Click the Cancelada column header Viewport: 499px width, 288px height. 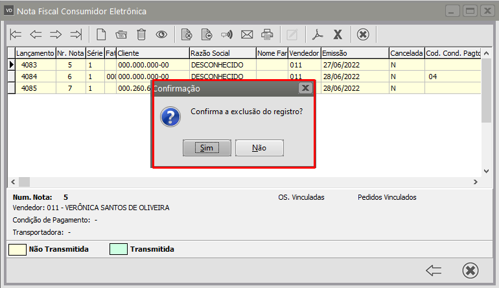pos(407,53)
